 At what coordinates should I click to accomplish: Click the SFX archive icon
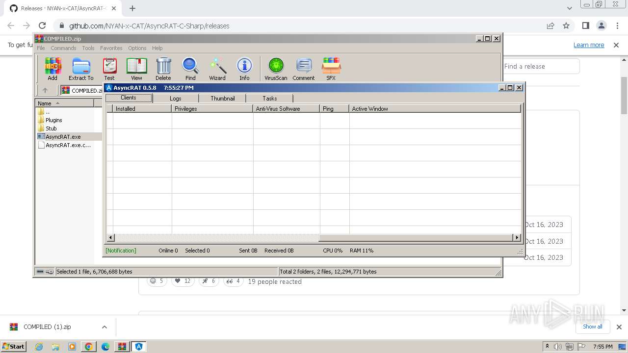click(x=331, y=69)
